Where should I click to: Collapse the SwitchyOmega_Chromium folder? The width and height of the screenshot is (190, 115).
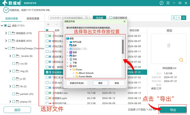point(6,49)
